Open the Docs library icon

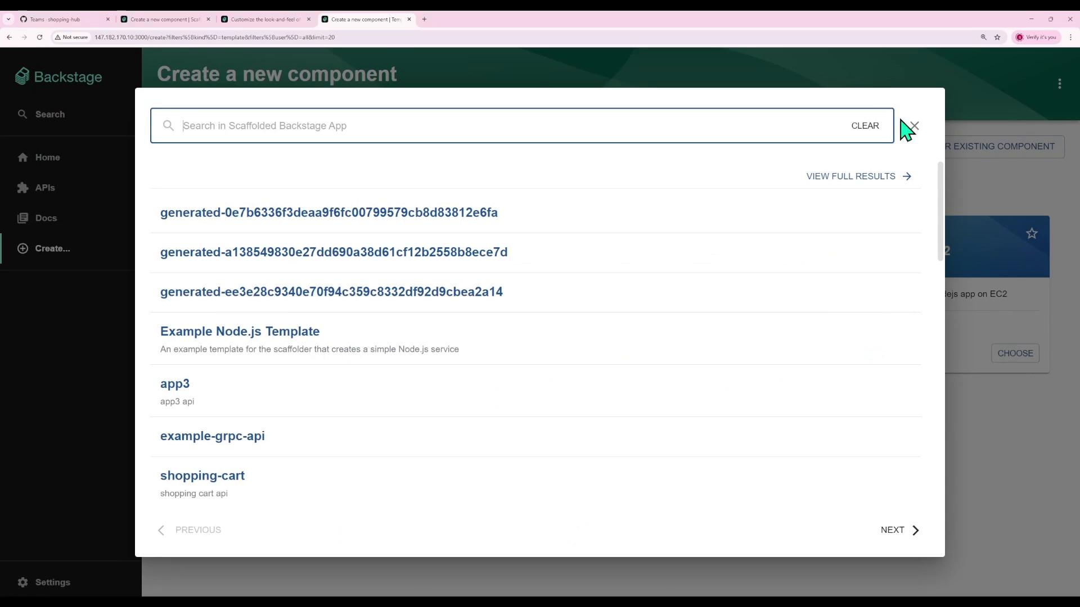(22, 218)
